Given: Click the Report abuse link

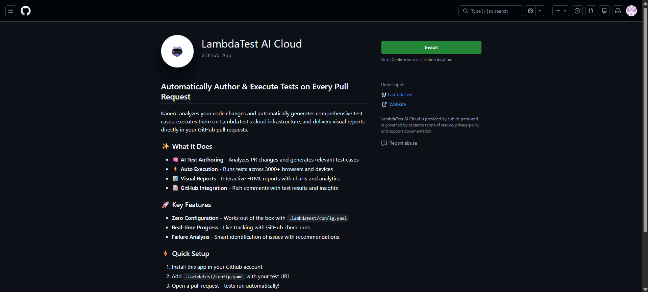Looking at the screenshot, I should 403,143.
